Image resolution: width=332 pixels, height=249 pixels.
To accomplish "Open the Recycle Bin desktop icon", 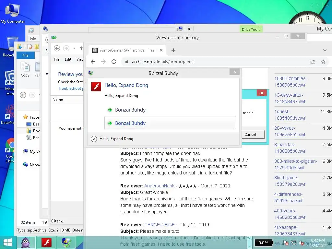I will [8, 47].
